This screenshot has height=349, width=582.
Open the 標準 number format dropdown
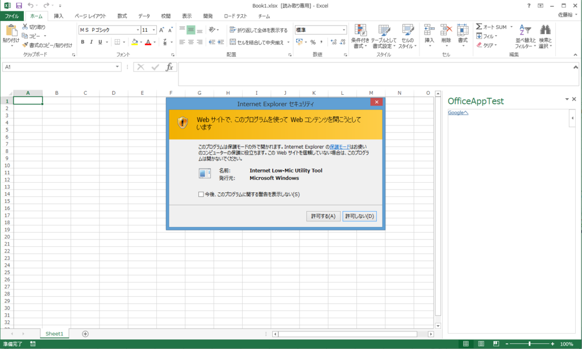344,30
